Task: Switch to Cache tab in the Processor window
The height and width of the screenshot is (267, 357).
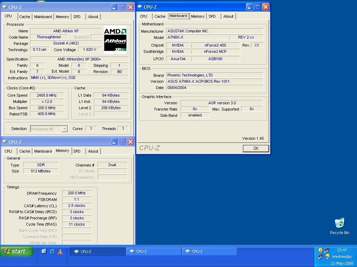Action: [x=25, y=17]
